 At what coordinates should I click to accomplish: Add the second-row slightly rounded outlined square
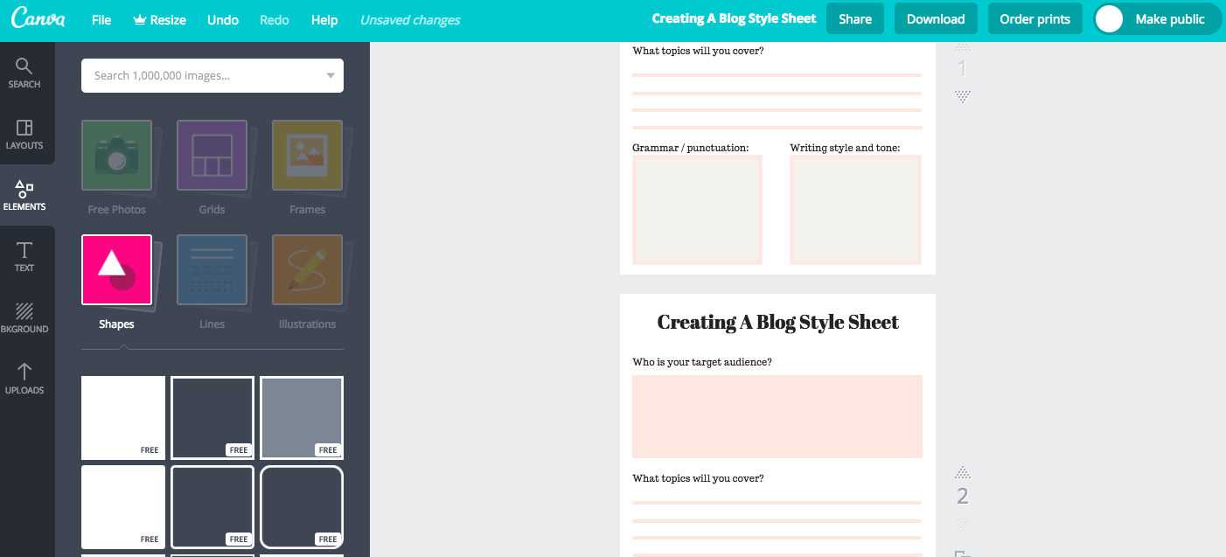coord(212,507)
